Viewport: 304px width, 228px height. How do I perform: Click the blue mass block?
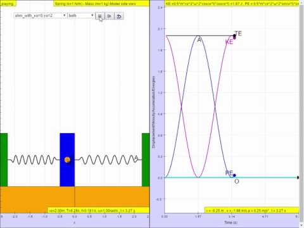[x=67, y=160]
